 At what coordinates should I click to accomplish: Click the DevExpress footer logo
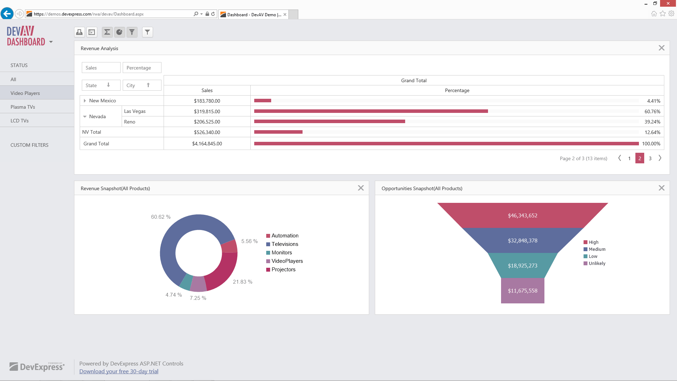(x=37, y=367)
